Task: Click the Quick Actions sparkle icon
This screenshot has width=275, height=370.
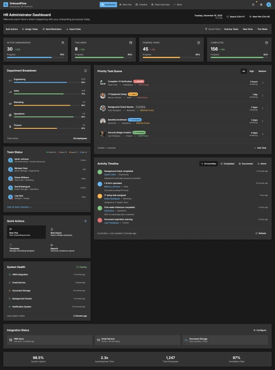Action: coord(86,221)
